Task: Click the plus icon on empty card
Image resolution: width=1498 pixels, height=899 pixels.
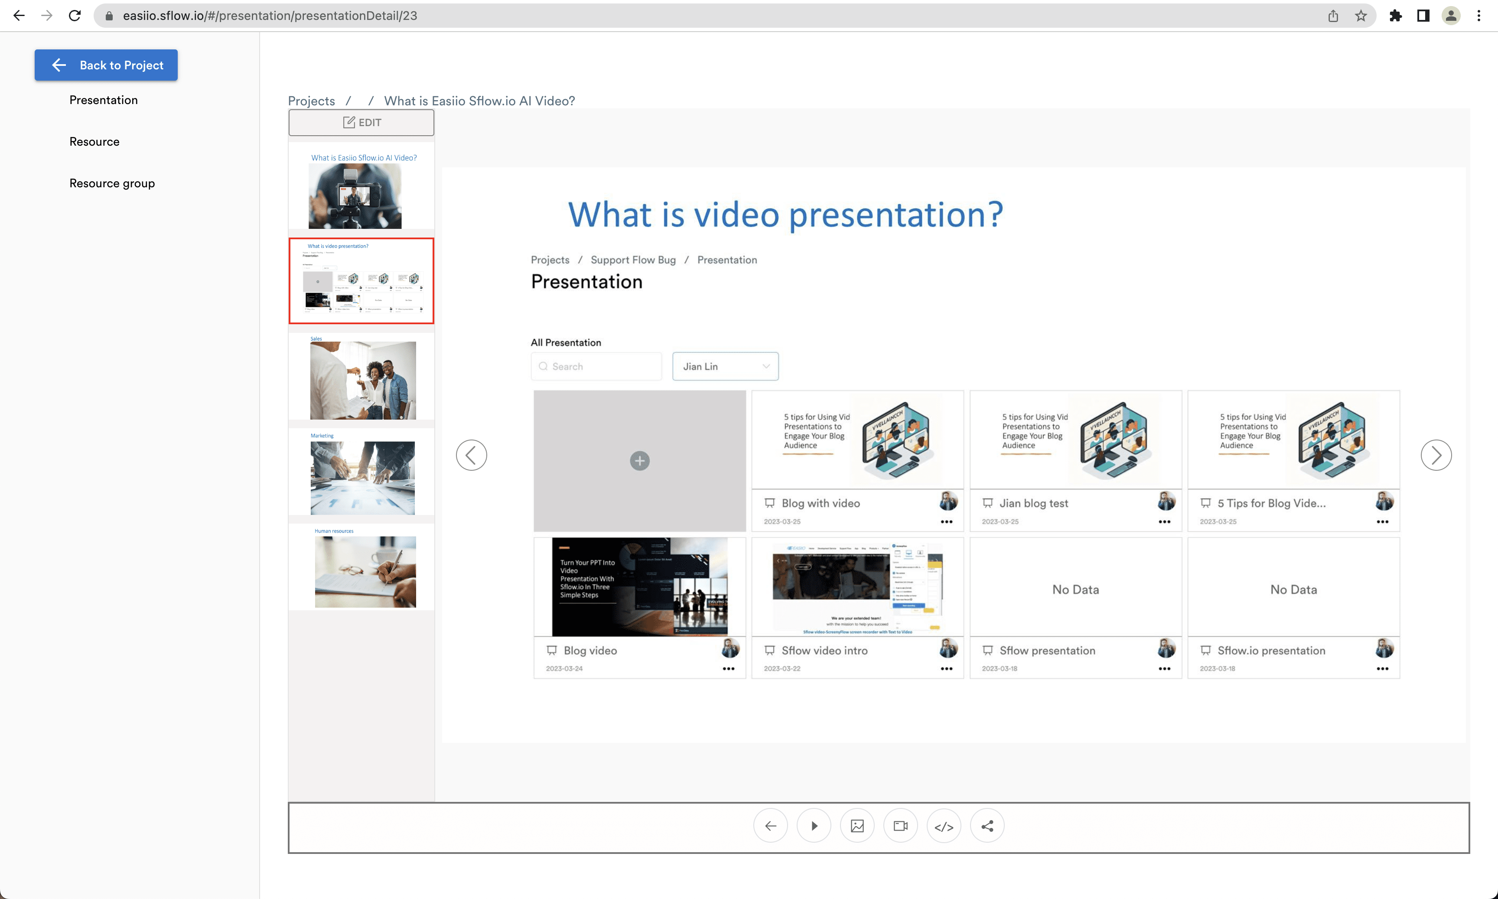Action: [x=640, y=461]
